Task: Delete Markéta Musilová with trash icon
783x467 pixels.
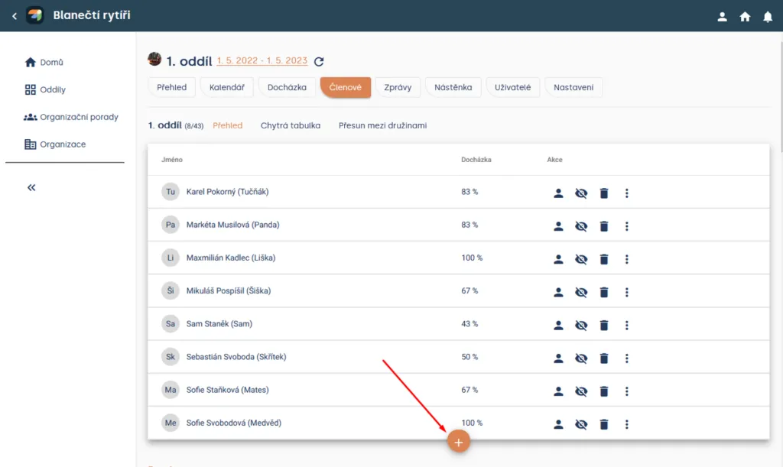Action: (604, 226)
